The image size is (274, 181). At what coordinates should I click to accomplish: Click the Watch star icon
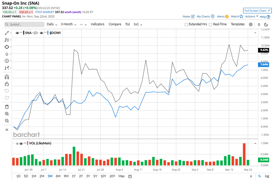coord(241,16)
